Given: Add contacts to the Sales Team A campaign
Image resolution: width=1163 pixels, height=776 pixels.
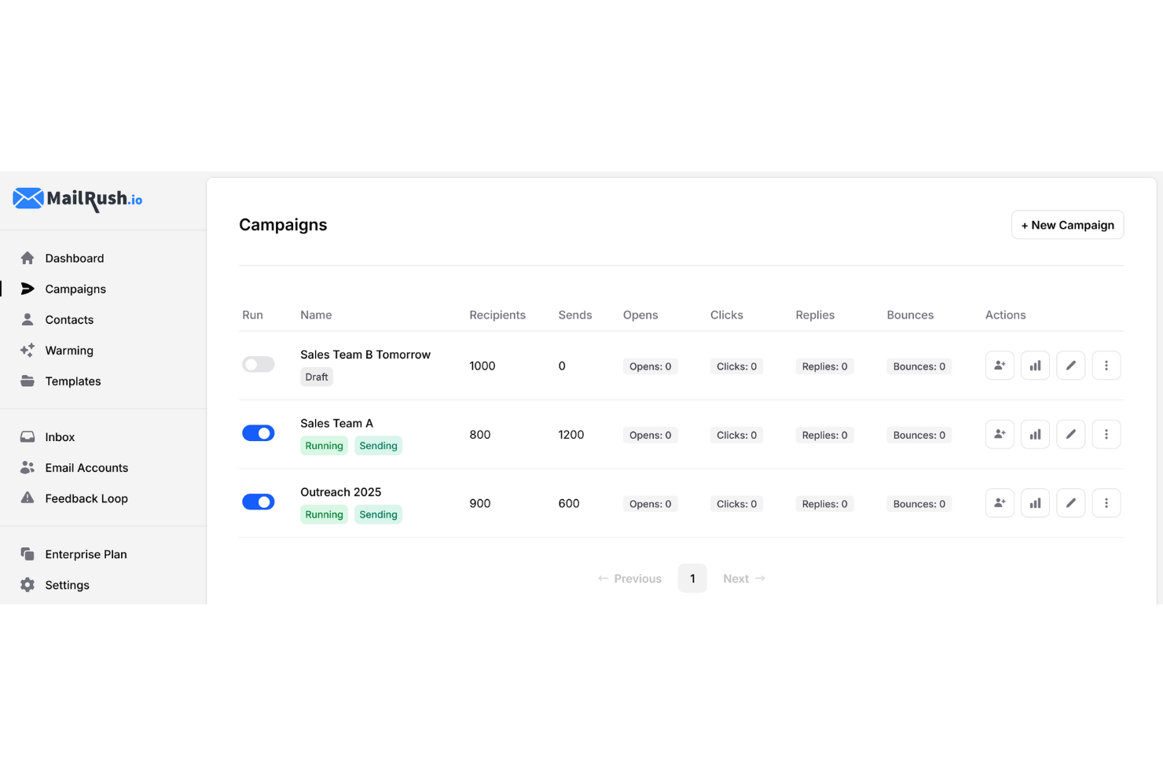Looking at the screenshot, I should click(x=999, y=434).
